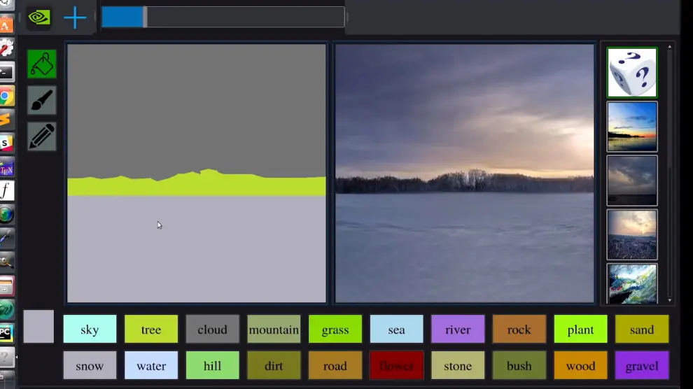Choose the gravel label swatch
Screen dimensions: 693x389
[642, 365]
